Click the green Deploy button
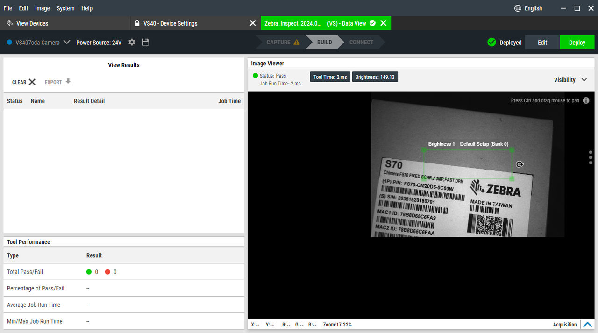 tap(577, 42)
